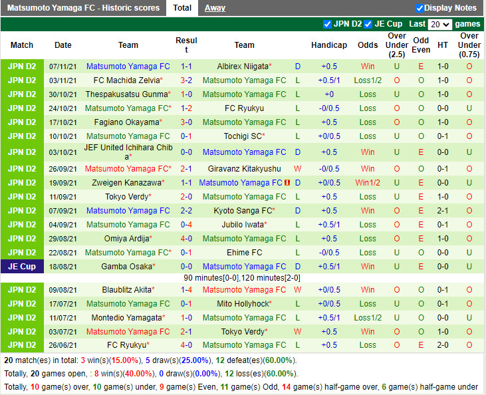This screenshot has height=395, width=486.
Task: Uncheck the JE Cup filter checkbox
Action: [368, 24]
